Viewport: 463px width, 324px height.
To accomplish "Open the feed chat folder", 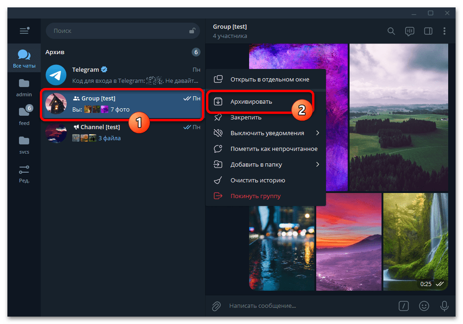I will (x=24, y=116).
